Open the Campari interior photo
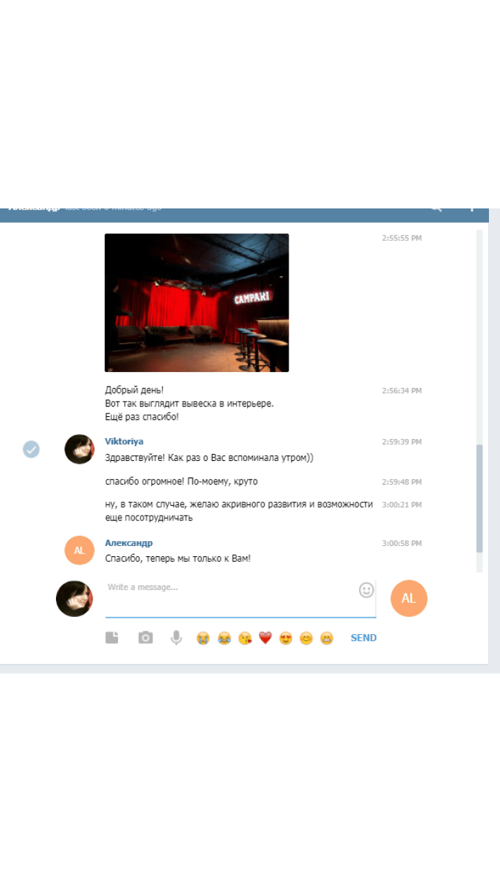This screenshot has height=882, width=500. point(197,302)
